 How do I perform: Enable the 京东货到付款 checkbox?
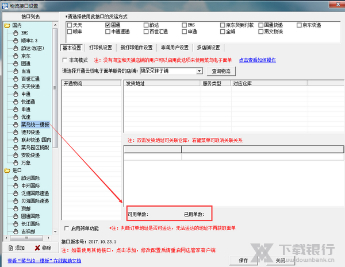pyautogui.click(x=223, y=25)
